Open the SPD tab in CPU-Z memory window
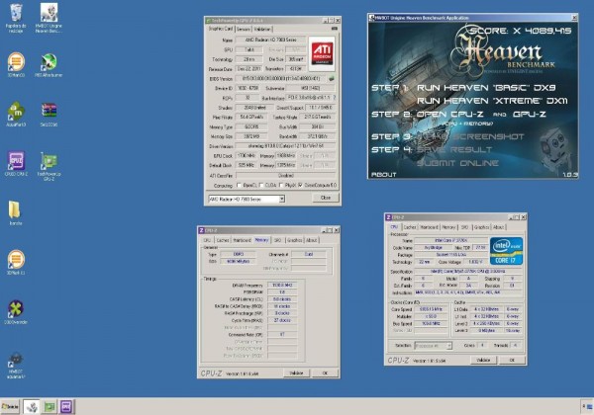Screen dimensions: 594x415 (x=277, y=240)
